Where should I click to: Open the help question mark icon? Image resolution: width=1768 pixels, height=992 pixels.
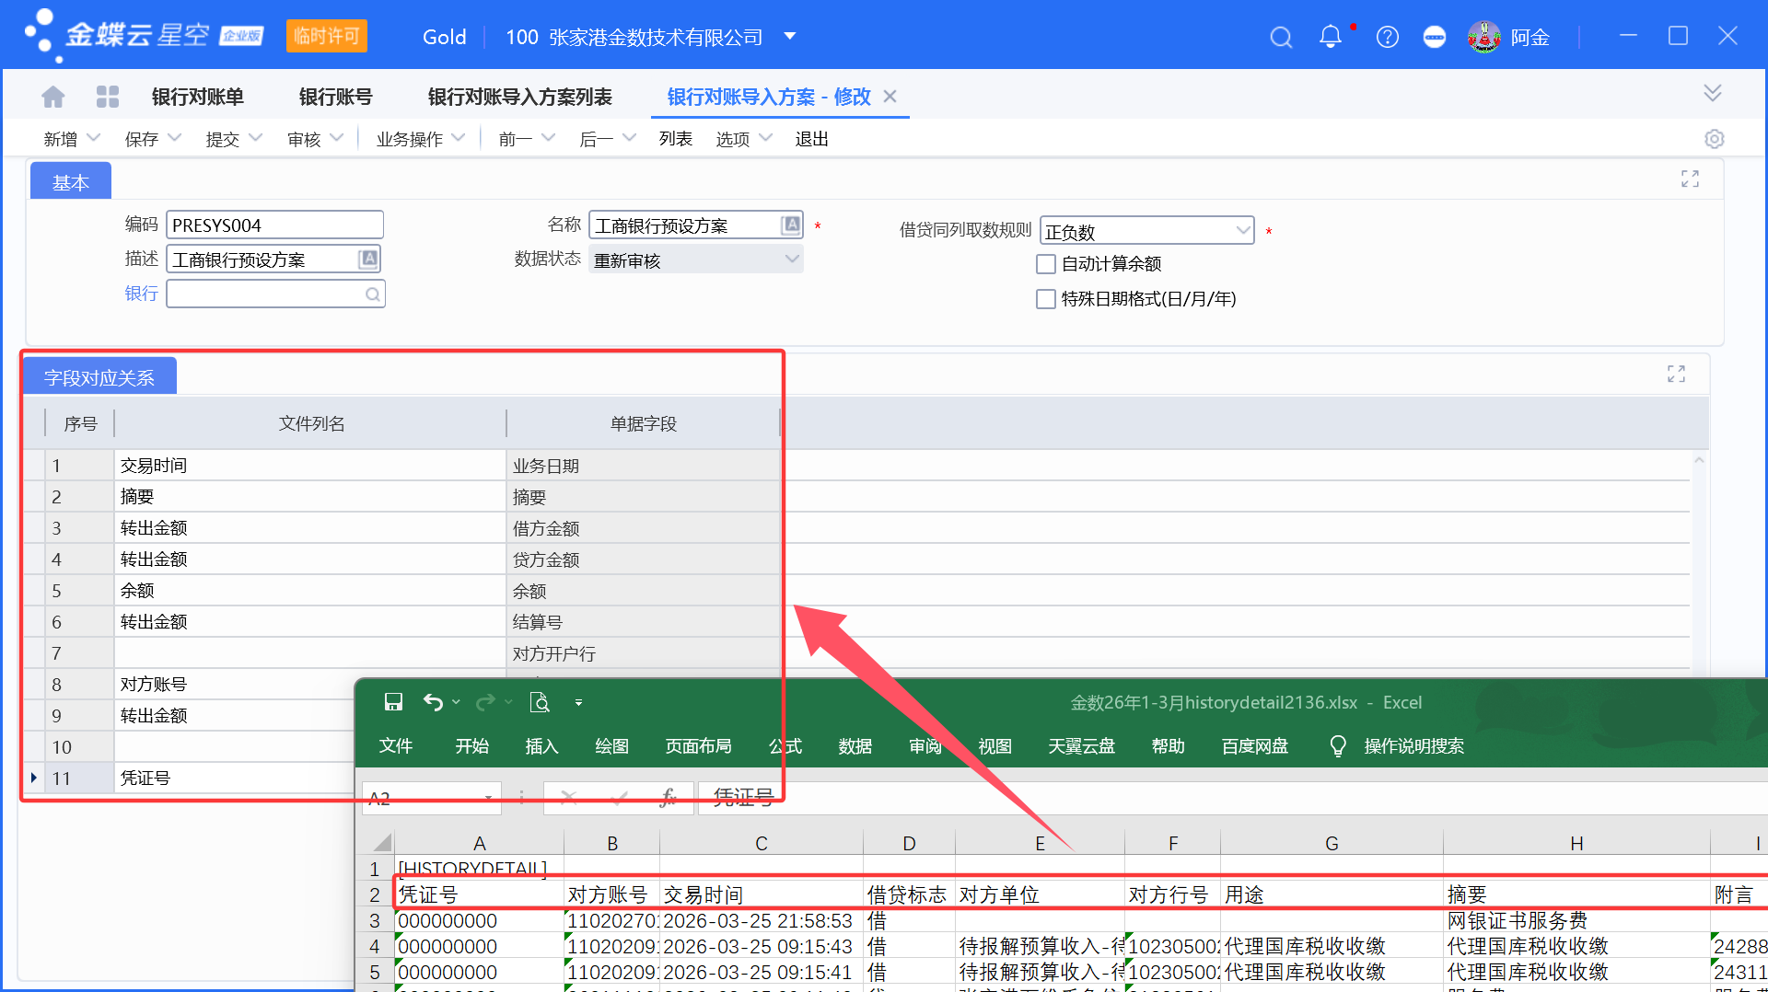[x=1387, y=38]
